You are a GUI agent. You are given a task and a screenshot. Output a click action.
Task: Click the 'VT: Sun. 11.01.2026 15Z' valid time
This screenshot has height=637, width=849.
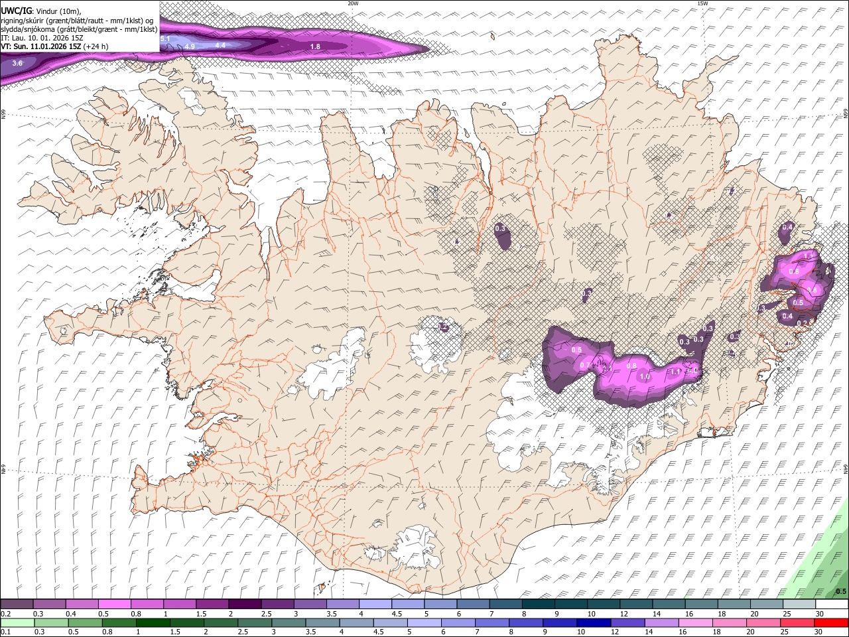pos(41,46)
